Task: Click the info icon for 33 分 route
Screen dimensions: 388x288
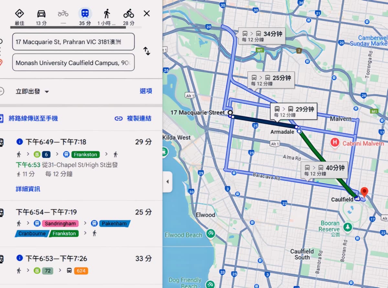Action: coord(19,258)
